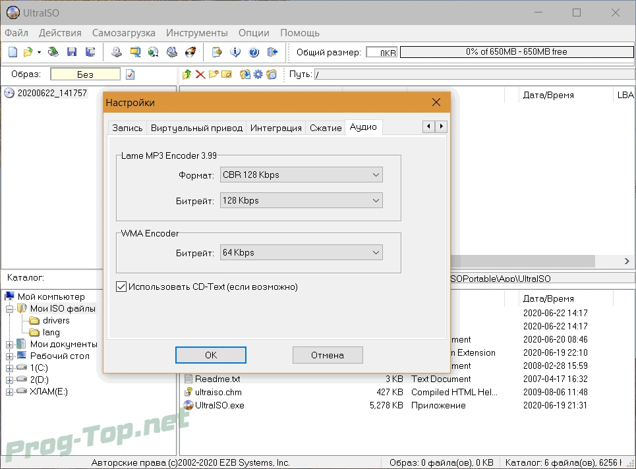The width and height of the screenshot is (636, 469).
Task: Expand the ХЛАМ(E:) drive node
Action: (x=9, y=391)
